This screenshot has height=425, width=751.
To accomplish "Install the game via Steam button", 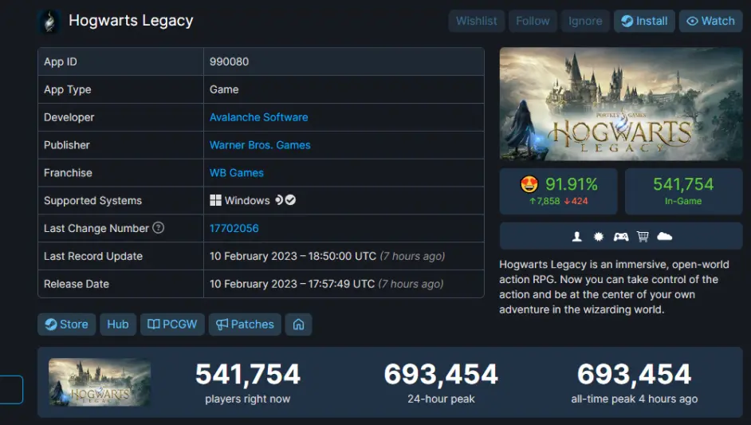I will click(644, 21).
